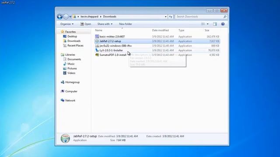The width and height of the screenshot is (280, 157).
Task: Change your view icon button
Action: pyautogui.click(x=203, y=24)
